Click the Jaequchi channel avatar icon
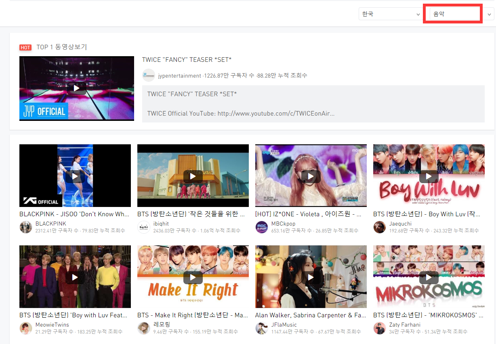This screenshot has width=496, height=344. coord(380,227)
